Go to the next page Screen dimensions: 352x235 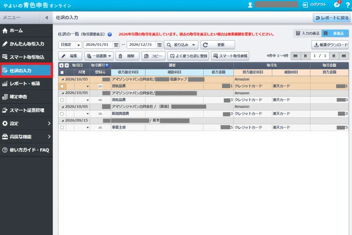[334, 56]
